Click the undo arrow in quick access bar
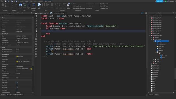Image resolution: width=176 pixels, height=99 pixels. (8, 1)
